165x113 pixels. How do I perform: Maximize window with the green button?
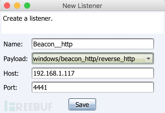[x=27, y=6]
